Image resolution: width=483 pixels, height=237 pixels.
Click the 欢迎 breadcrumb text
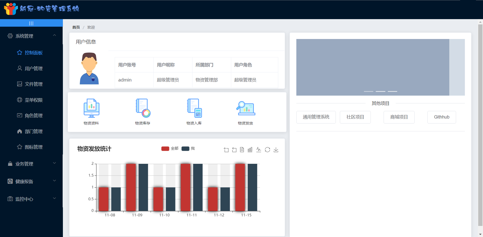pyautogui.click(x=91, y=27)
